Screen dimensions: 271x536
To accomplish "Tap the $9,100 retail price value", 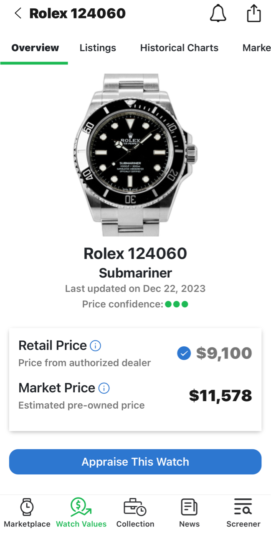I will pos(224,353).
